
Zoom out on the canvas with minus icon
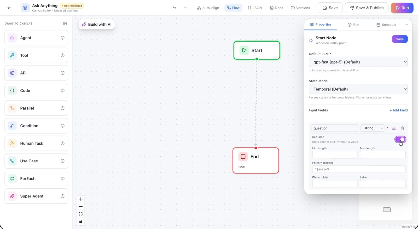pos(81,206)
